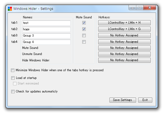Edit the tab1 name field containing 'test'
The height and width of the screenshot is (114, 164).
coord(46,23)
